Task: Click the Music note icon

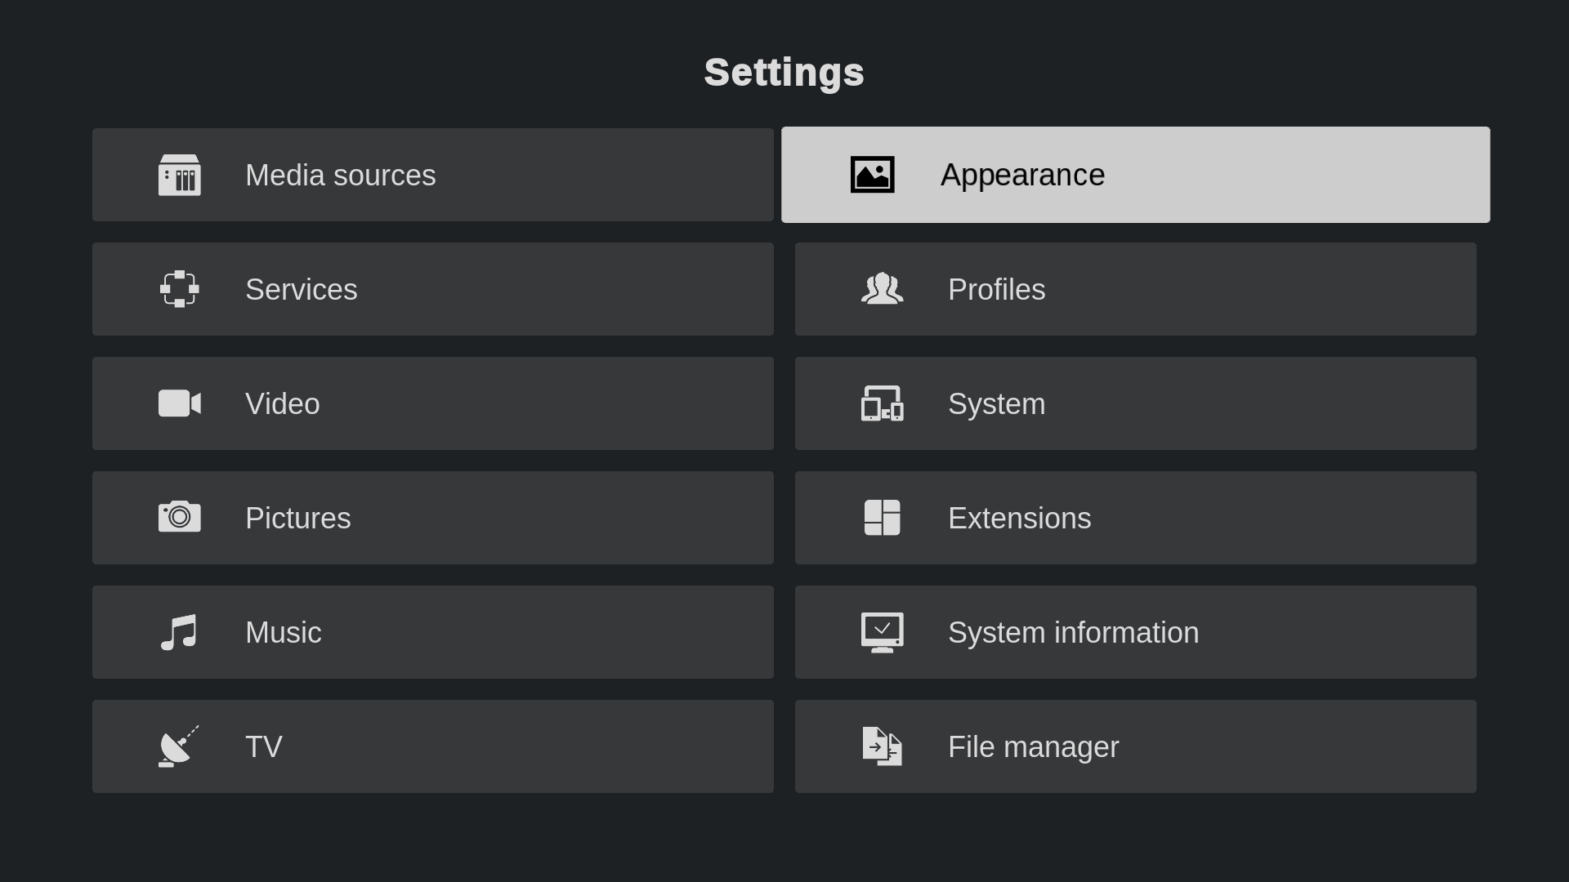Action: 179,632
